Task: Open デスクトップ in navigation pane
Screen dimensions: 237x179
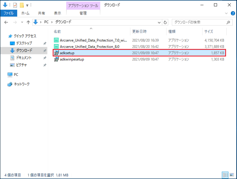Action: coord(24,43)
